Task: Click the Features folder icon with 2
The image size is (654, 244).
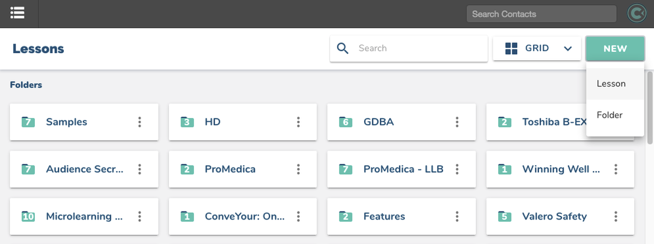Action: [x=346, y=217]
